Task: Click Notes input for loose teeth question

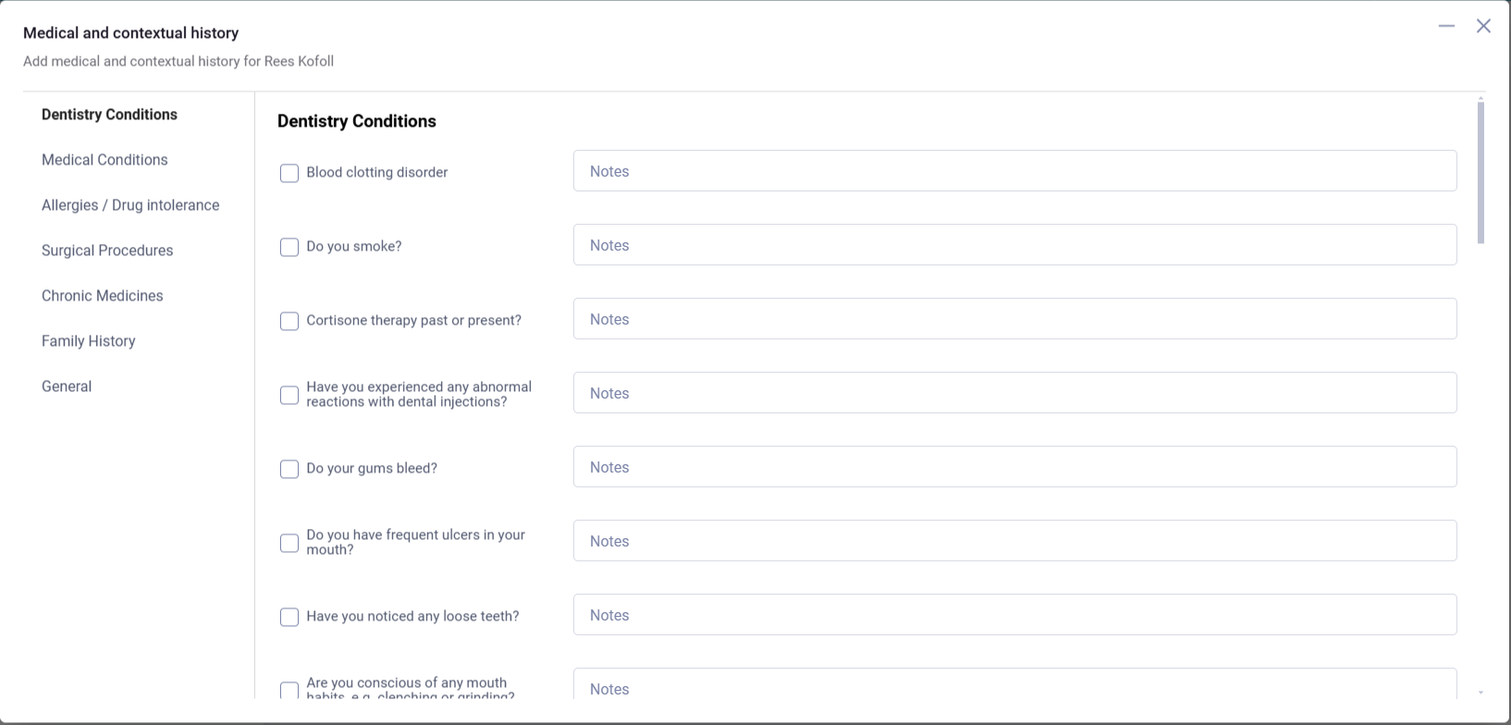Action: click(1014, 615)
